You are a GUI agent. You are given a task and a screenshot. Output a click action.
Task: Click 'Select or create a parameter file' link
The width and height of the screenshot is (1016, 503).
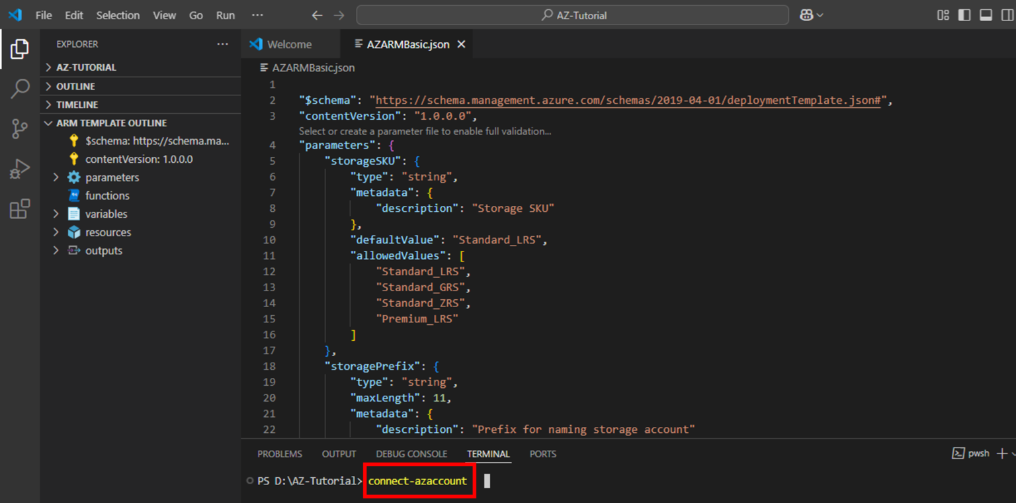425,131
